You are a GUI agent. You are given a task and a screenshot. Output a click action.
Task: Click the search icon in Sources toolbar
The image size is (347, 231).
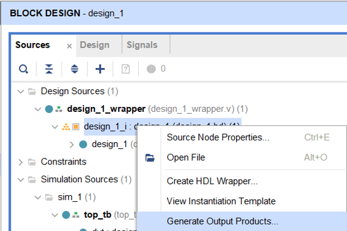(x=24, y=69)
